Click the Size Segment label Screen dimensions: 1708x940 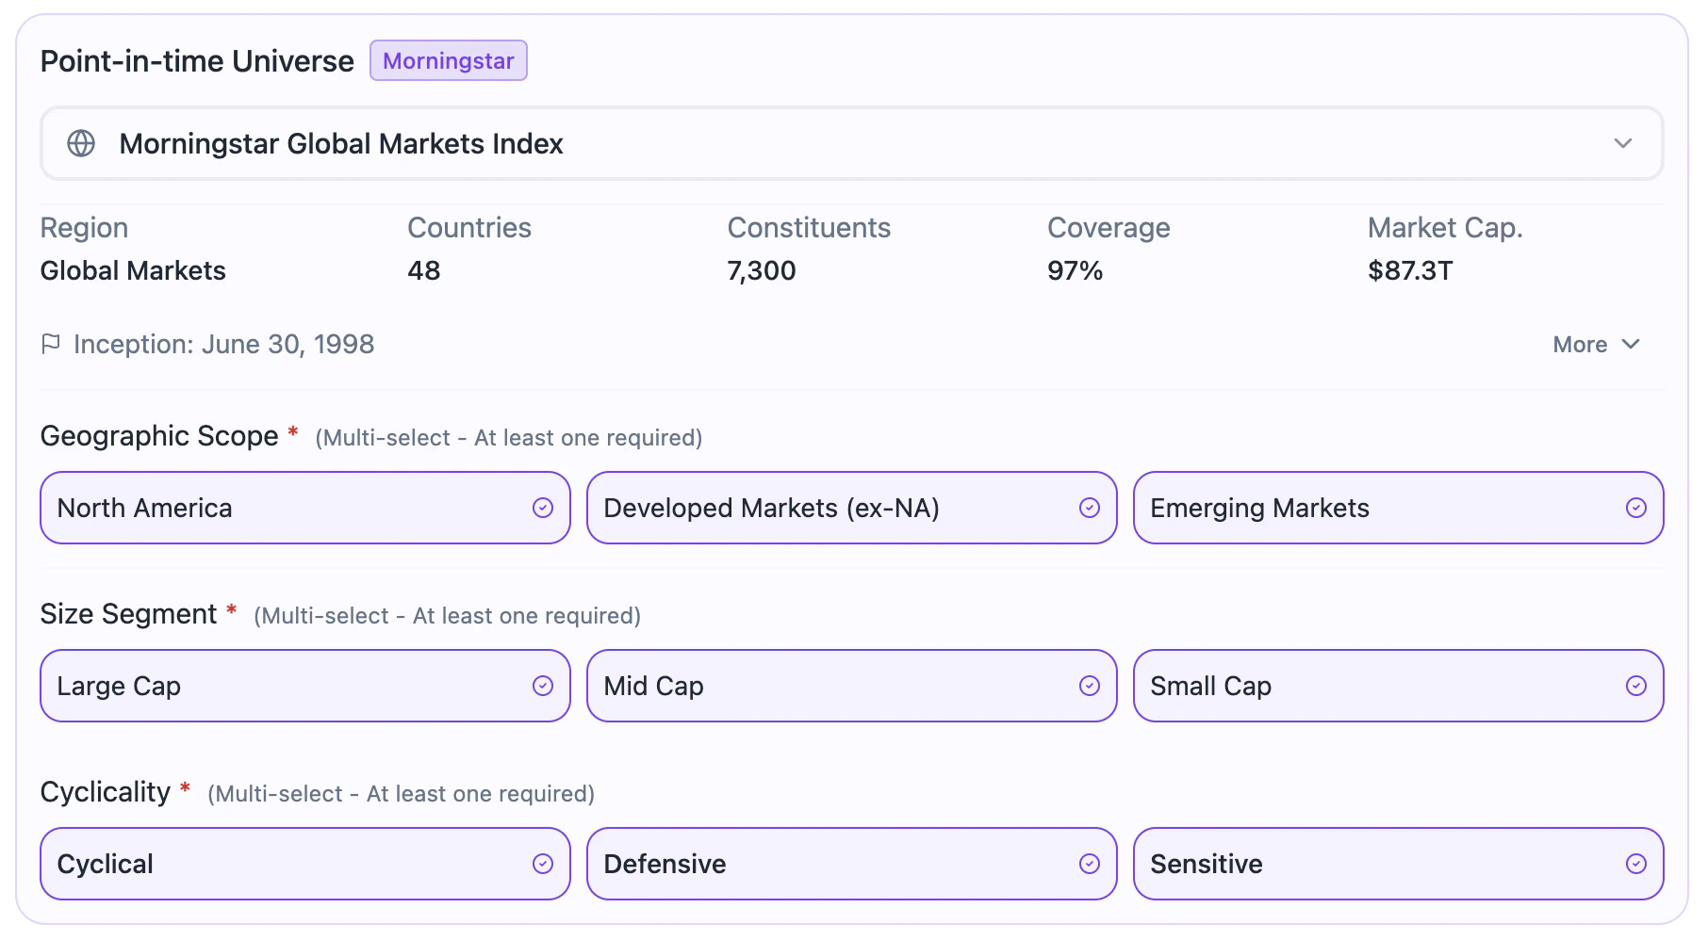coord(128,614)
